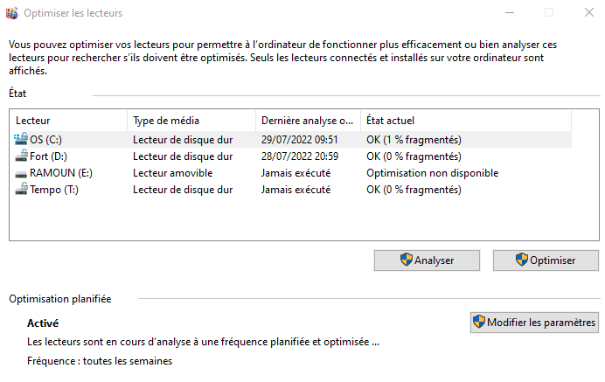Sort by Dernière analyse column header
605x382 pixels.
point(308,120)
